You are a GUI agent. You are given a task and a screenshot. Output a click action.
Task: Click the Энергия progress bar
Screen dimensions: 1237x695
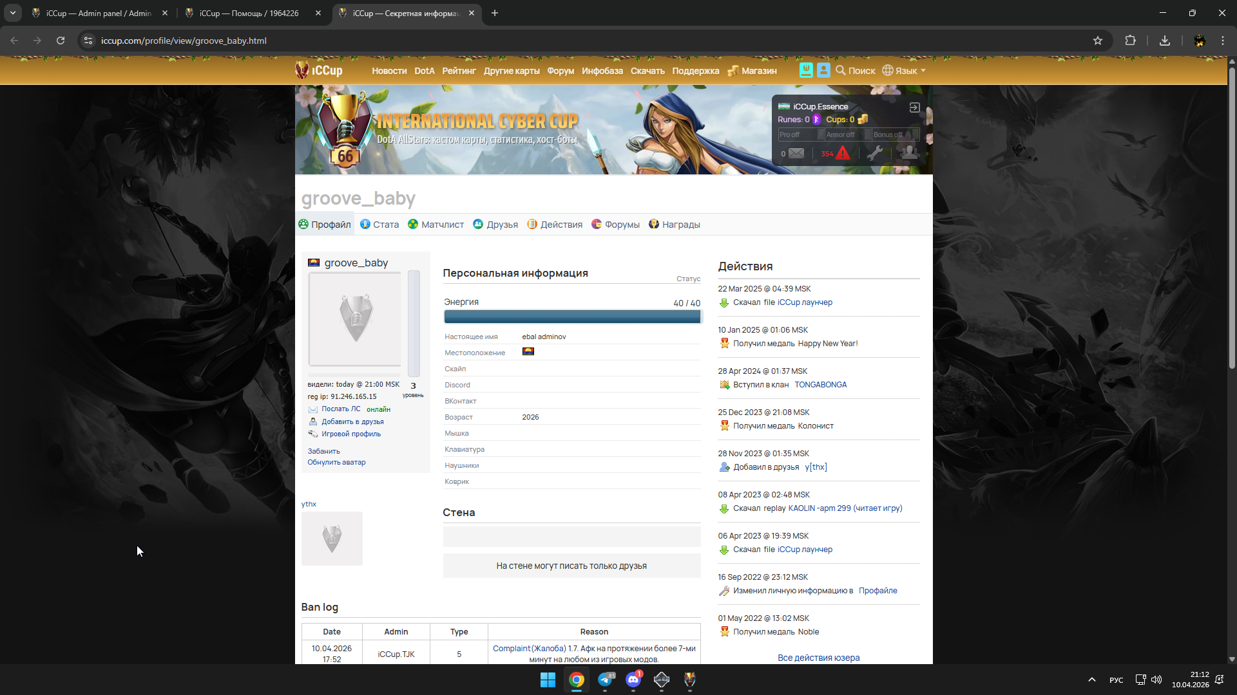[x=571, y=317]
